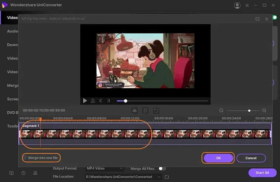The height and width of the screenshot is (182, 280).
Task: Click the orange playhead marker on ruler
Action: pyautogui.click(x=41, y=119)
